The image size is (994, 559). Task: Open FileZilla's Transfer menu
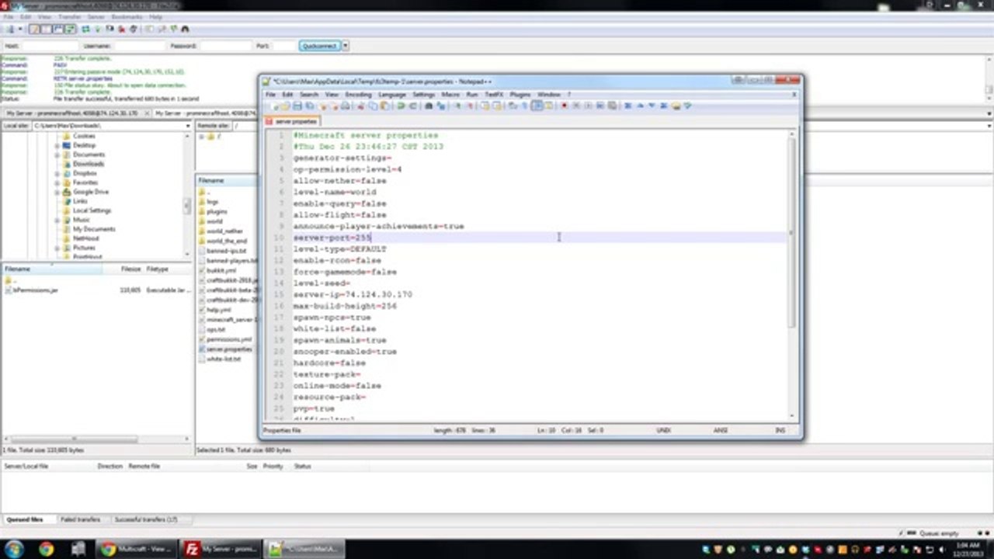pyautogui.click(x=69, y=16)
